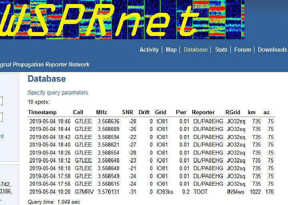Open the Activity menu item
The width and height of the screenshot is (288, 205).
tap(149, 50)
